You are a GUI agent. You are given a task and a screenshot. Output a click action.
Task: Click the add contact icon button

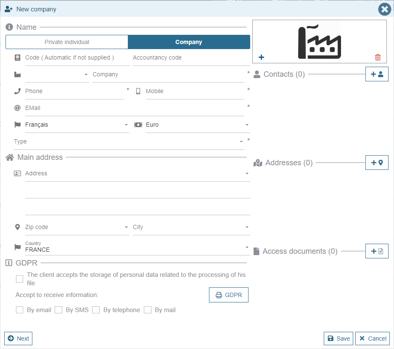coord(377,74)
